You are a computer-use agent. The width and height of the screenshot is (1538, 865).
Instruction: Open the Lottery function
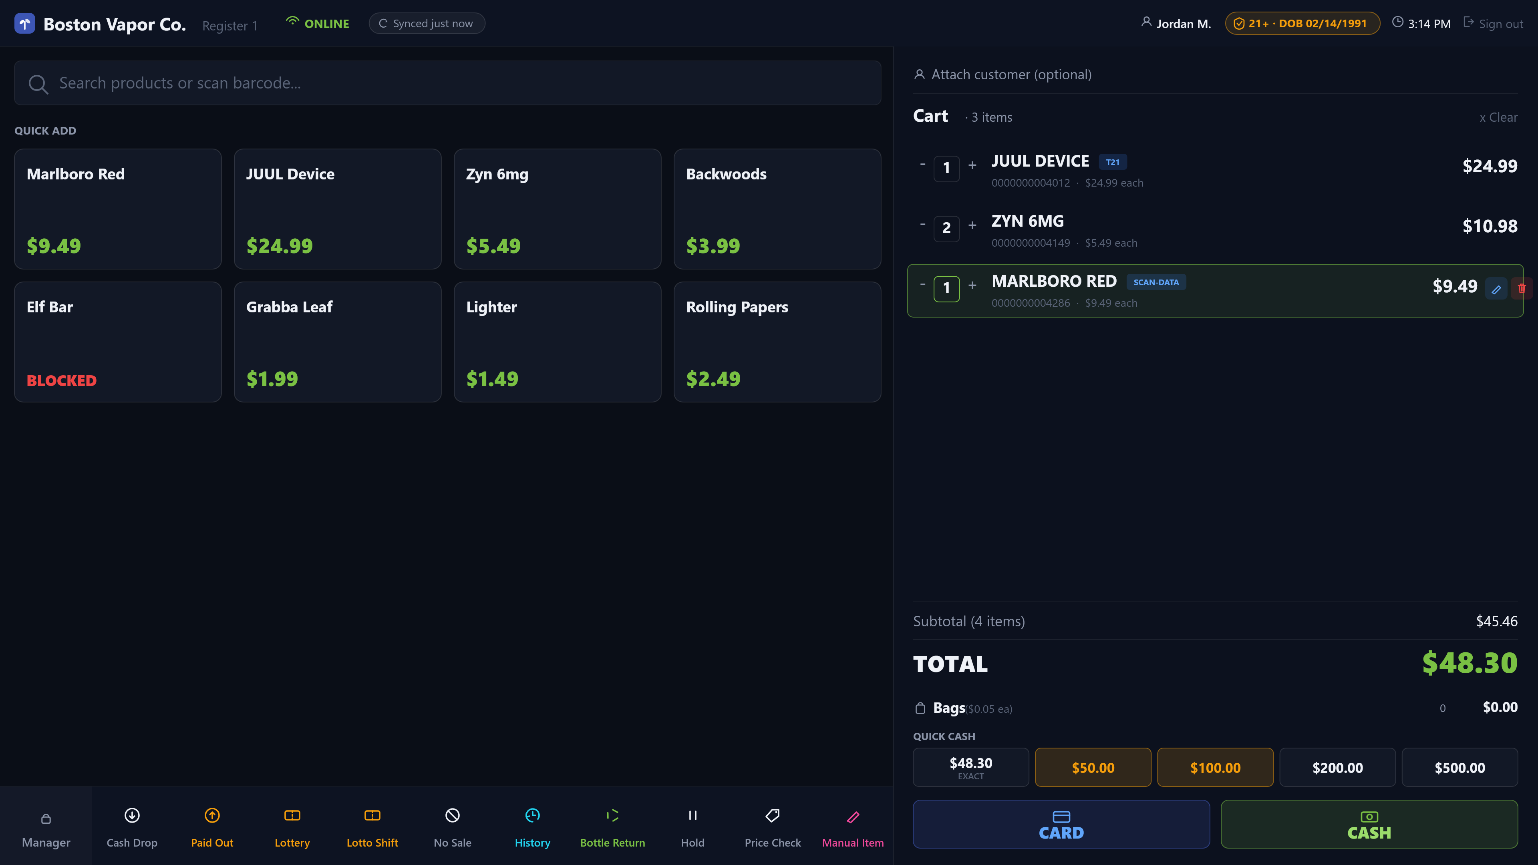[292, 826]
